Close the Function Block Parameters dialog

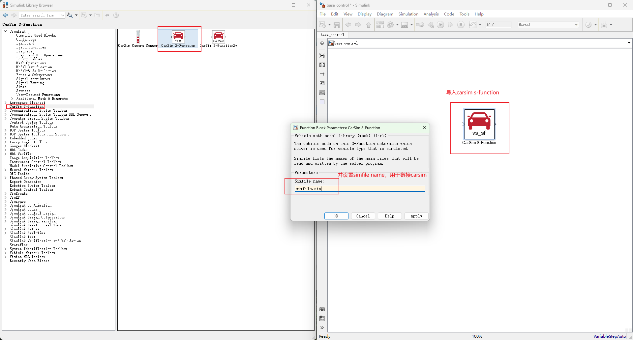point(425,127)
